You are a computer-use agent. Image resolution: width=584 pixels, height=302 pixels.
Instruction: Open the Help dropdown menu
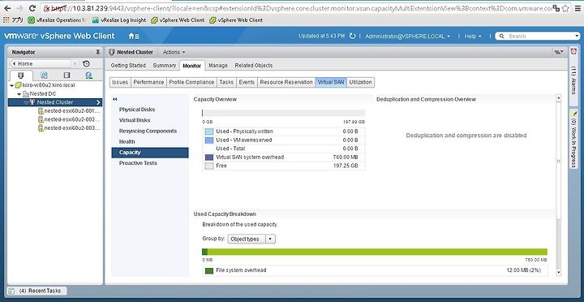[473, 37]
